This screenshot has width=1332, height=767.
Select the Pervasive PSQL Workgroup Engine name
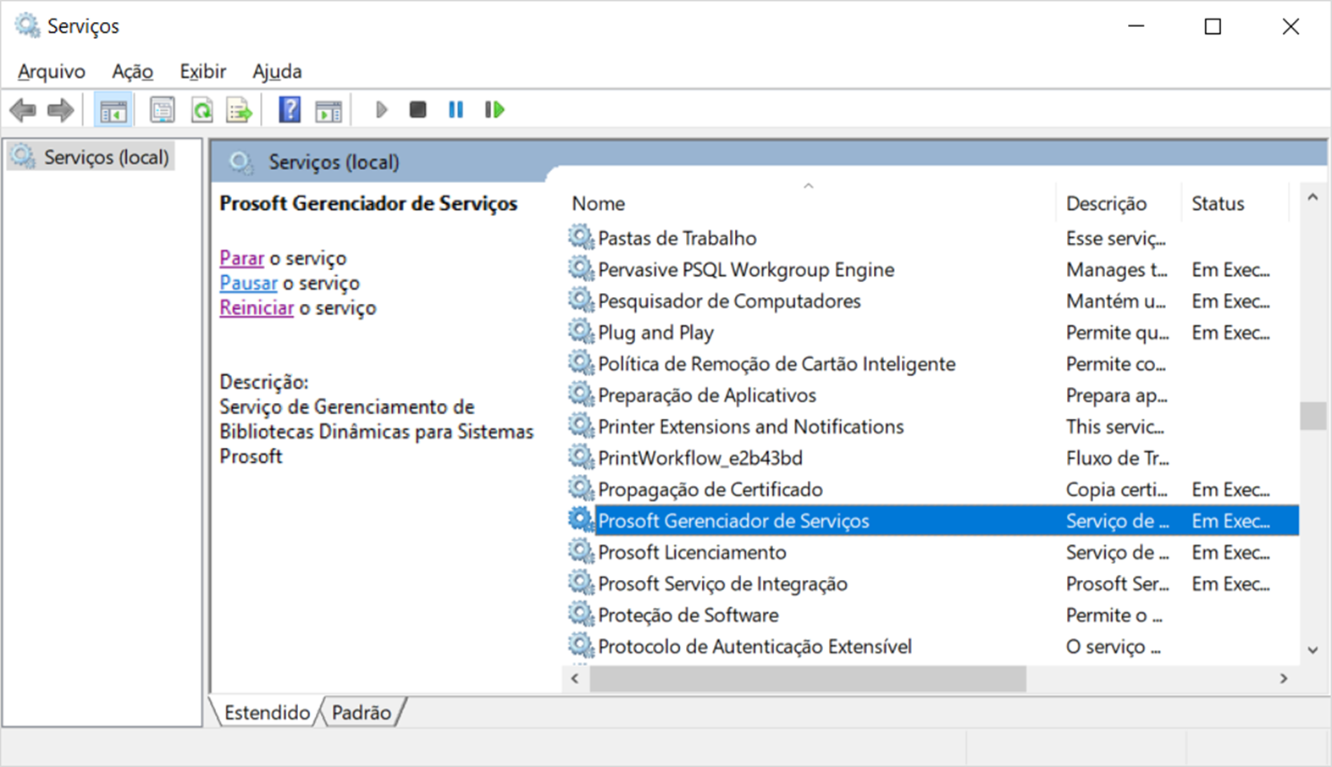[x=746, y=269]
